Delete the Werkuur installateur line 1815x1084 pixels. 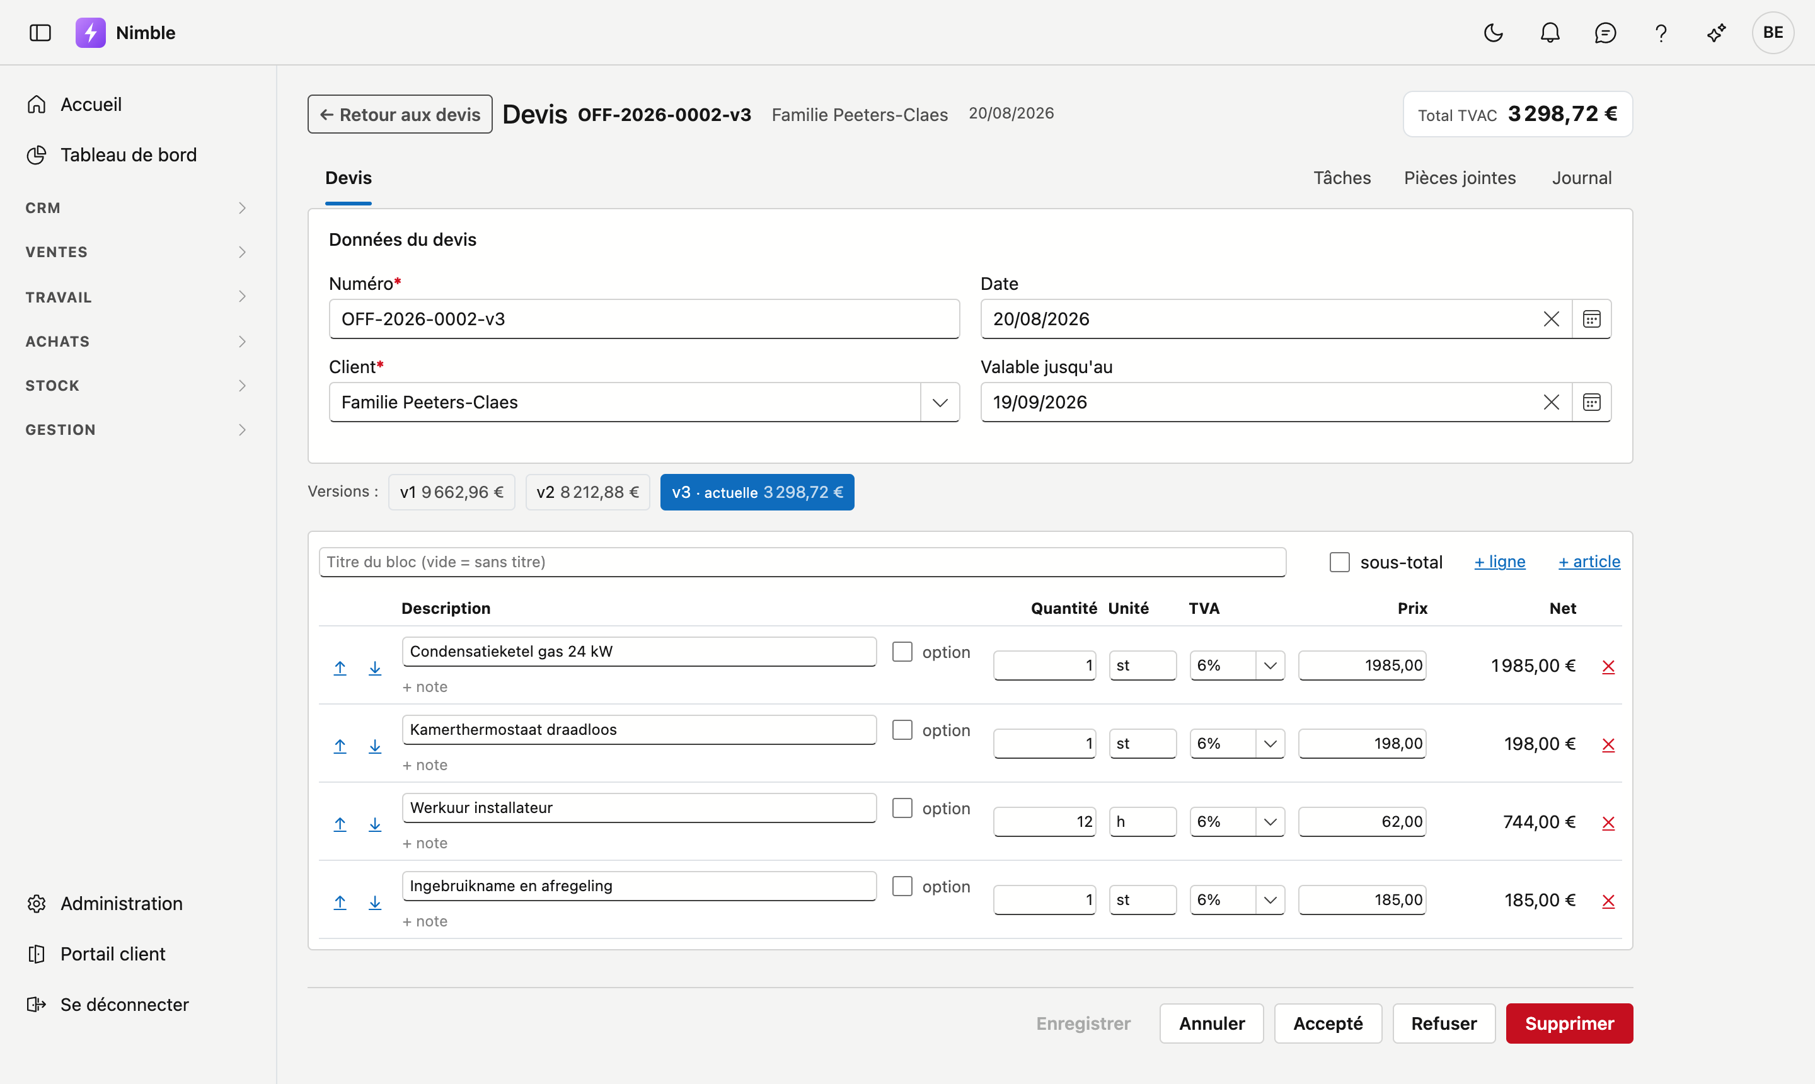[1608, 823]
